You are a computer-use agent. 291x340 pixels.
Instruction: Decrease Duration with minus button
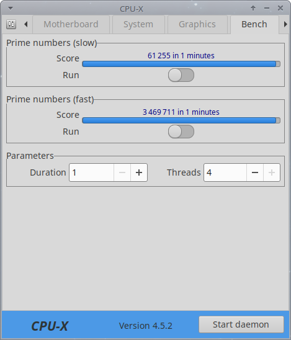tap(122, 172)
